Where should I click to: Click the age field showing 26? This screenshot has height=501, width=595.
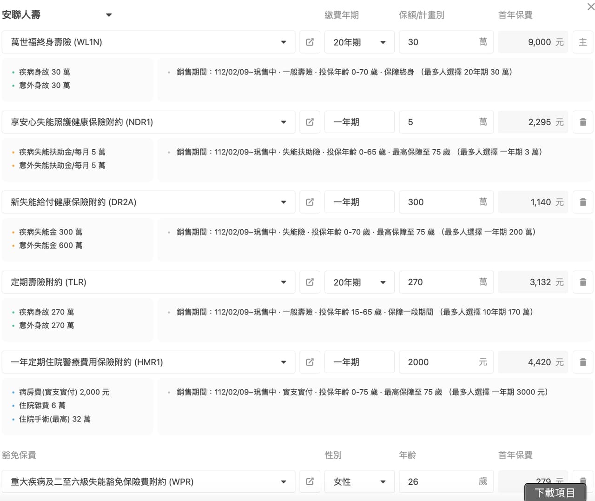coord(439,481)
